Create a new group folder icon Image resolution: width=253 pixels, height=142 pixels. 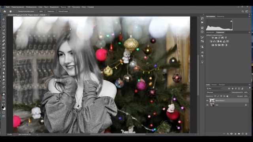point(239,134)
